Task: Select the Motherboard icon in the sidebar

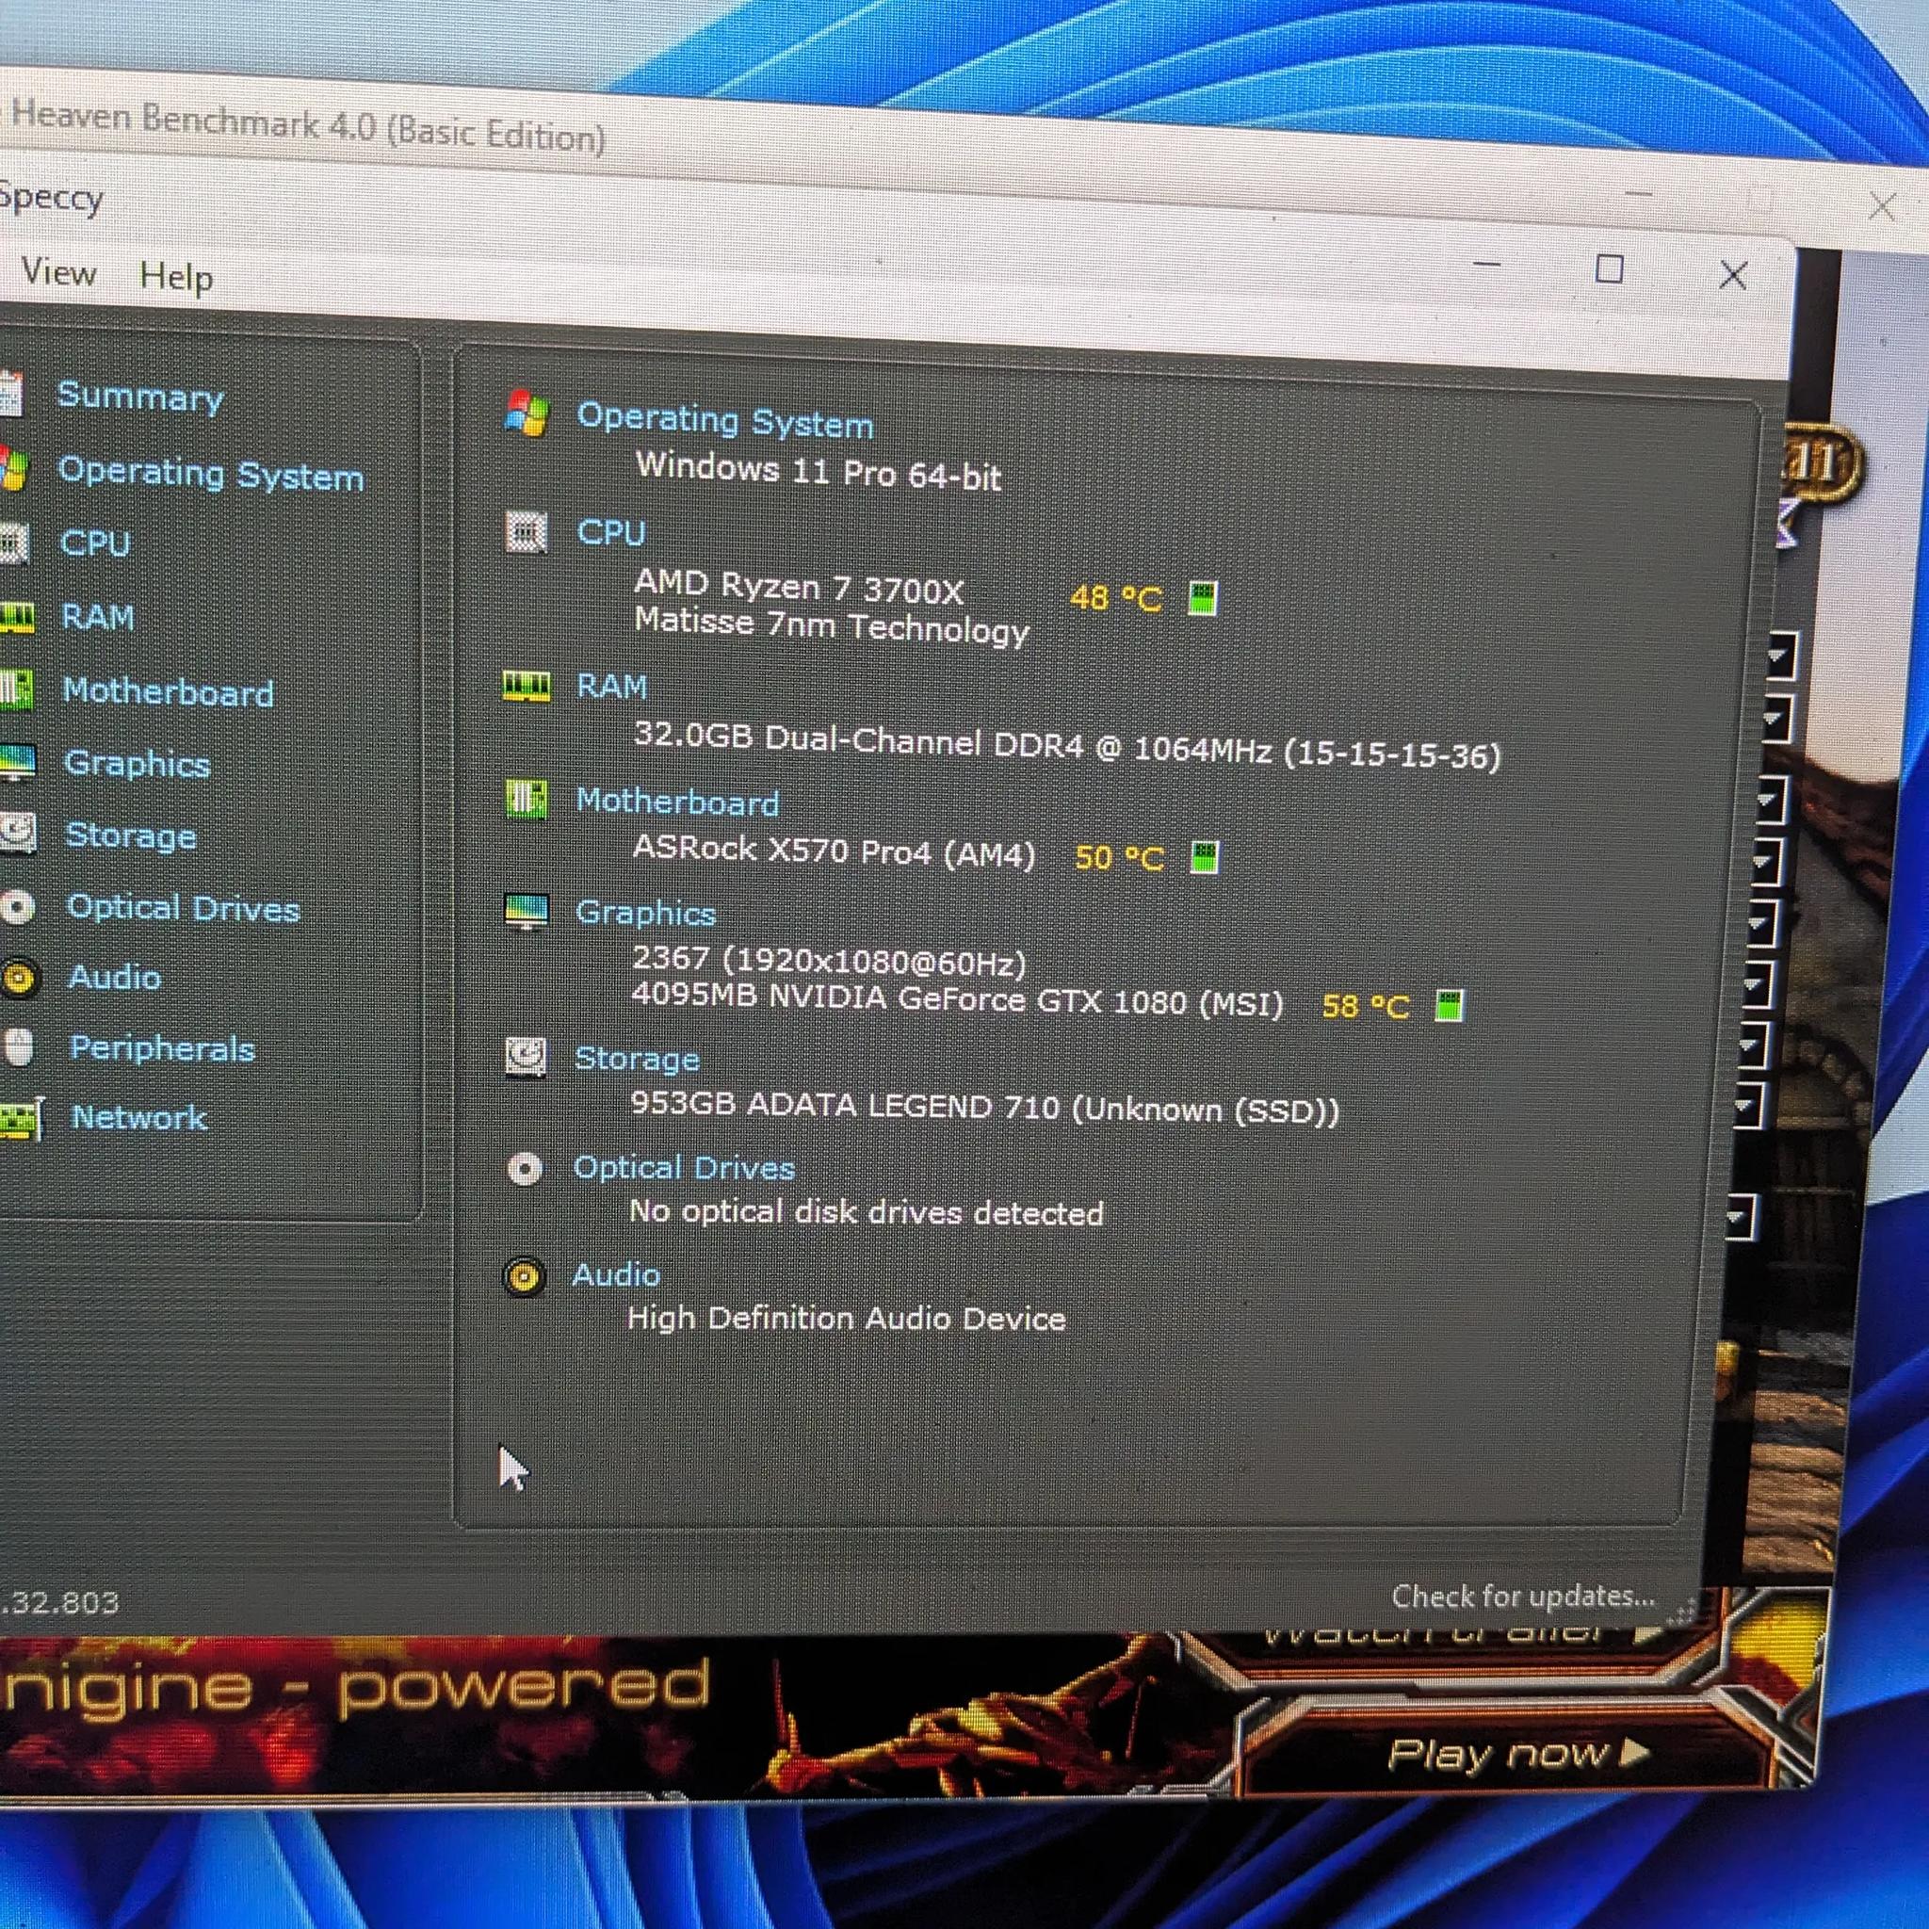Action: pyautogui.click(x=14, y=689)
